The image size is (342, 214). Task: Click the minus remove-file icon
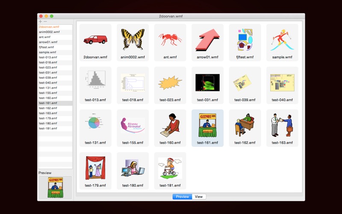coord(45,21)
